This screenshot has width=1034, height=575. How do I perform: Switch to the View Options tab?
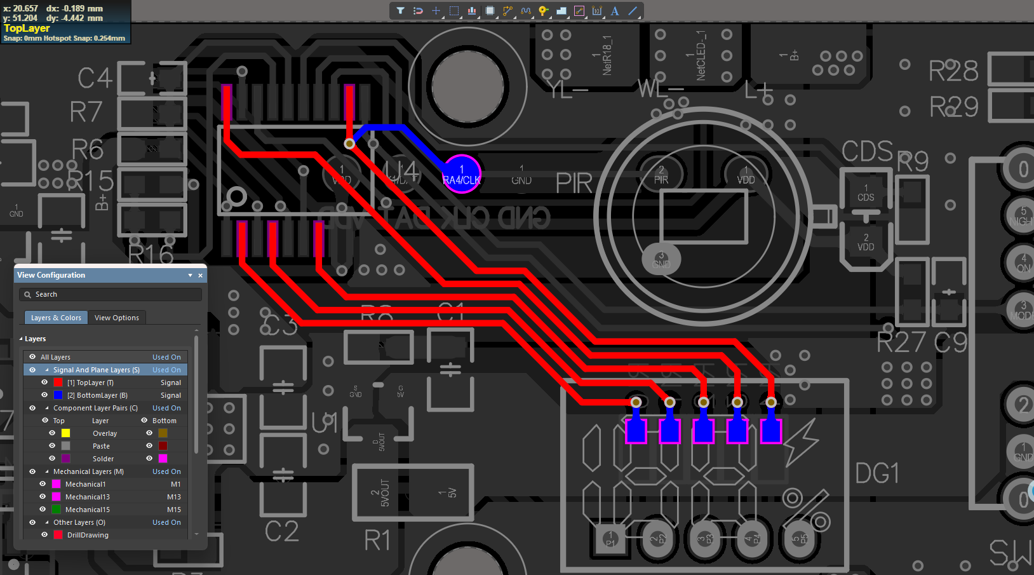117,318
